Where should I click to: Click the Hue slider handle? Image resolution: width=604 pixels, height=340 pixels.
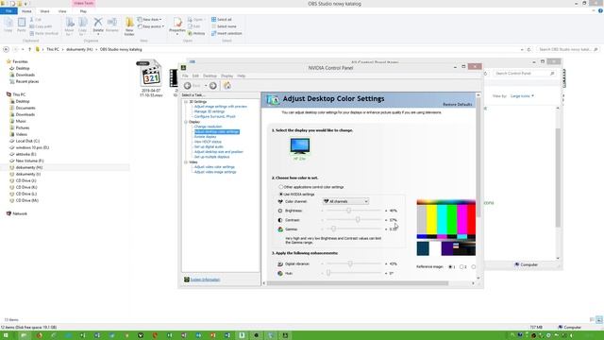click(x=328, y=273)
